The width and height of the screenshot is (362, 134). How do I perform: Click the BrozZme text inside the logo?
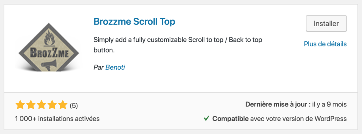coord(48,52)
